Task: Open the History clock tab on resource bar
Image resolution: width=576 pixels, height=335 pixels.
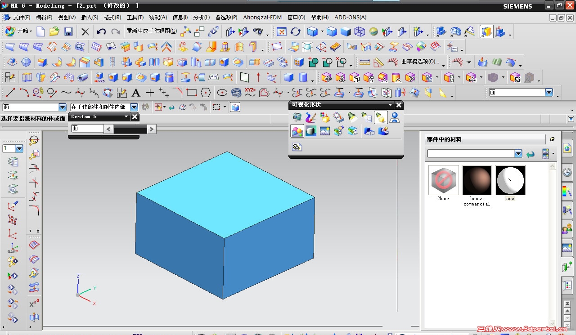Action: coord(567,172)
